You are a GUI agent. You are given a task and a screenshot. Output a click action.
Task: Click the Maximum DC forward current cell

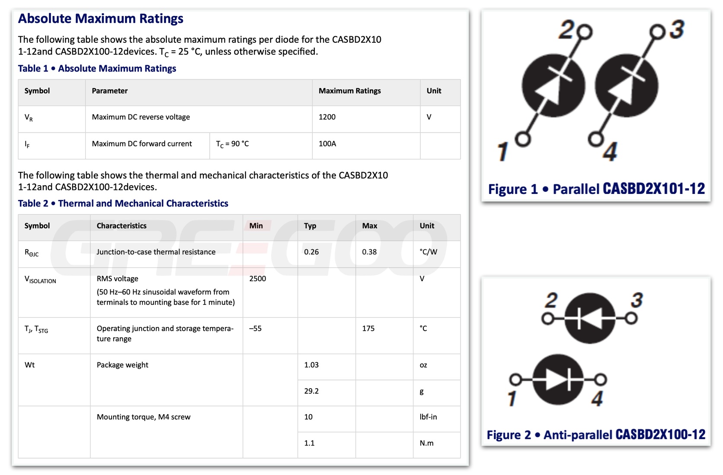click(x=147, y=146)
